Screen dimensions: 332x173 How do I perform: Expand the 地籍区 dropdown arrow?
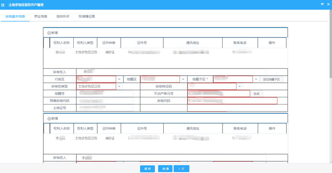tap(183, 79)
